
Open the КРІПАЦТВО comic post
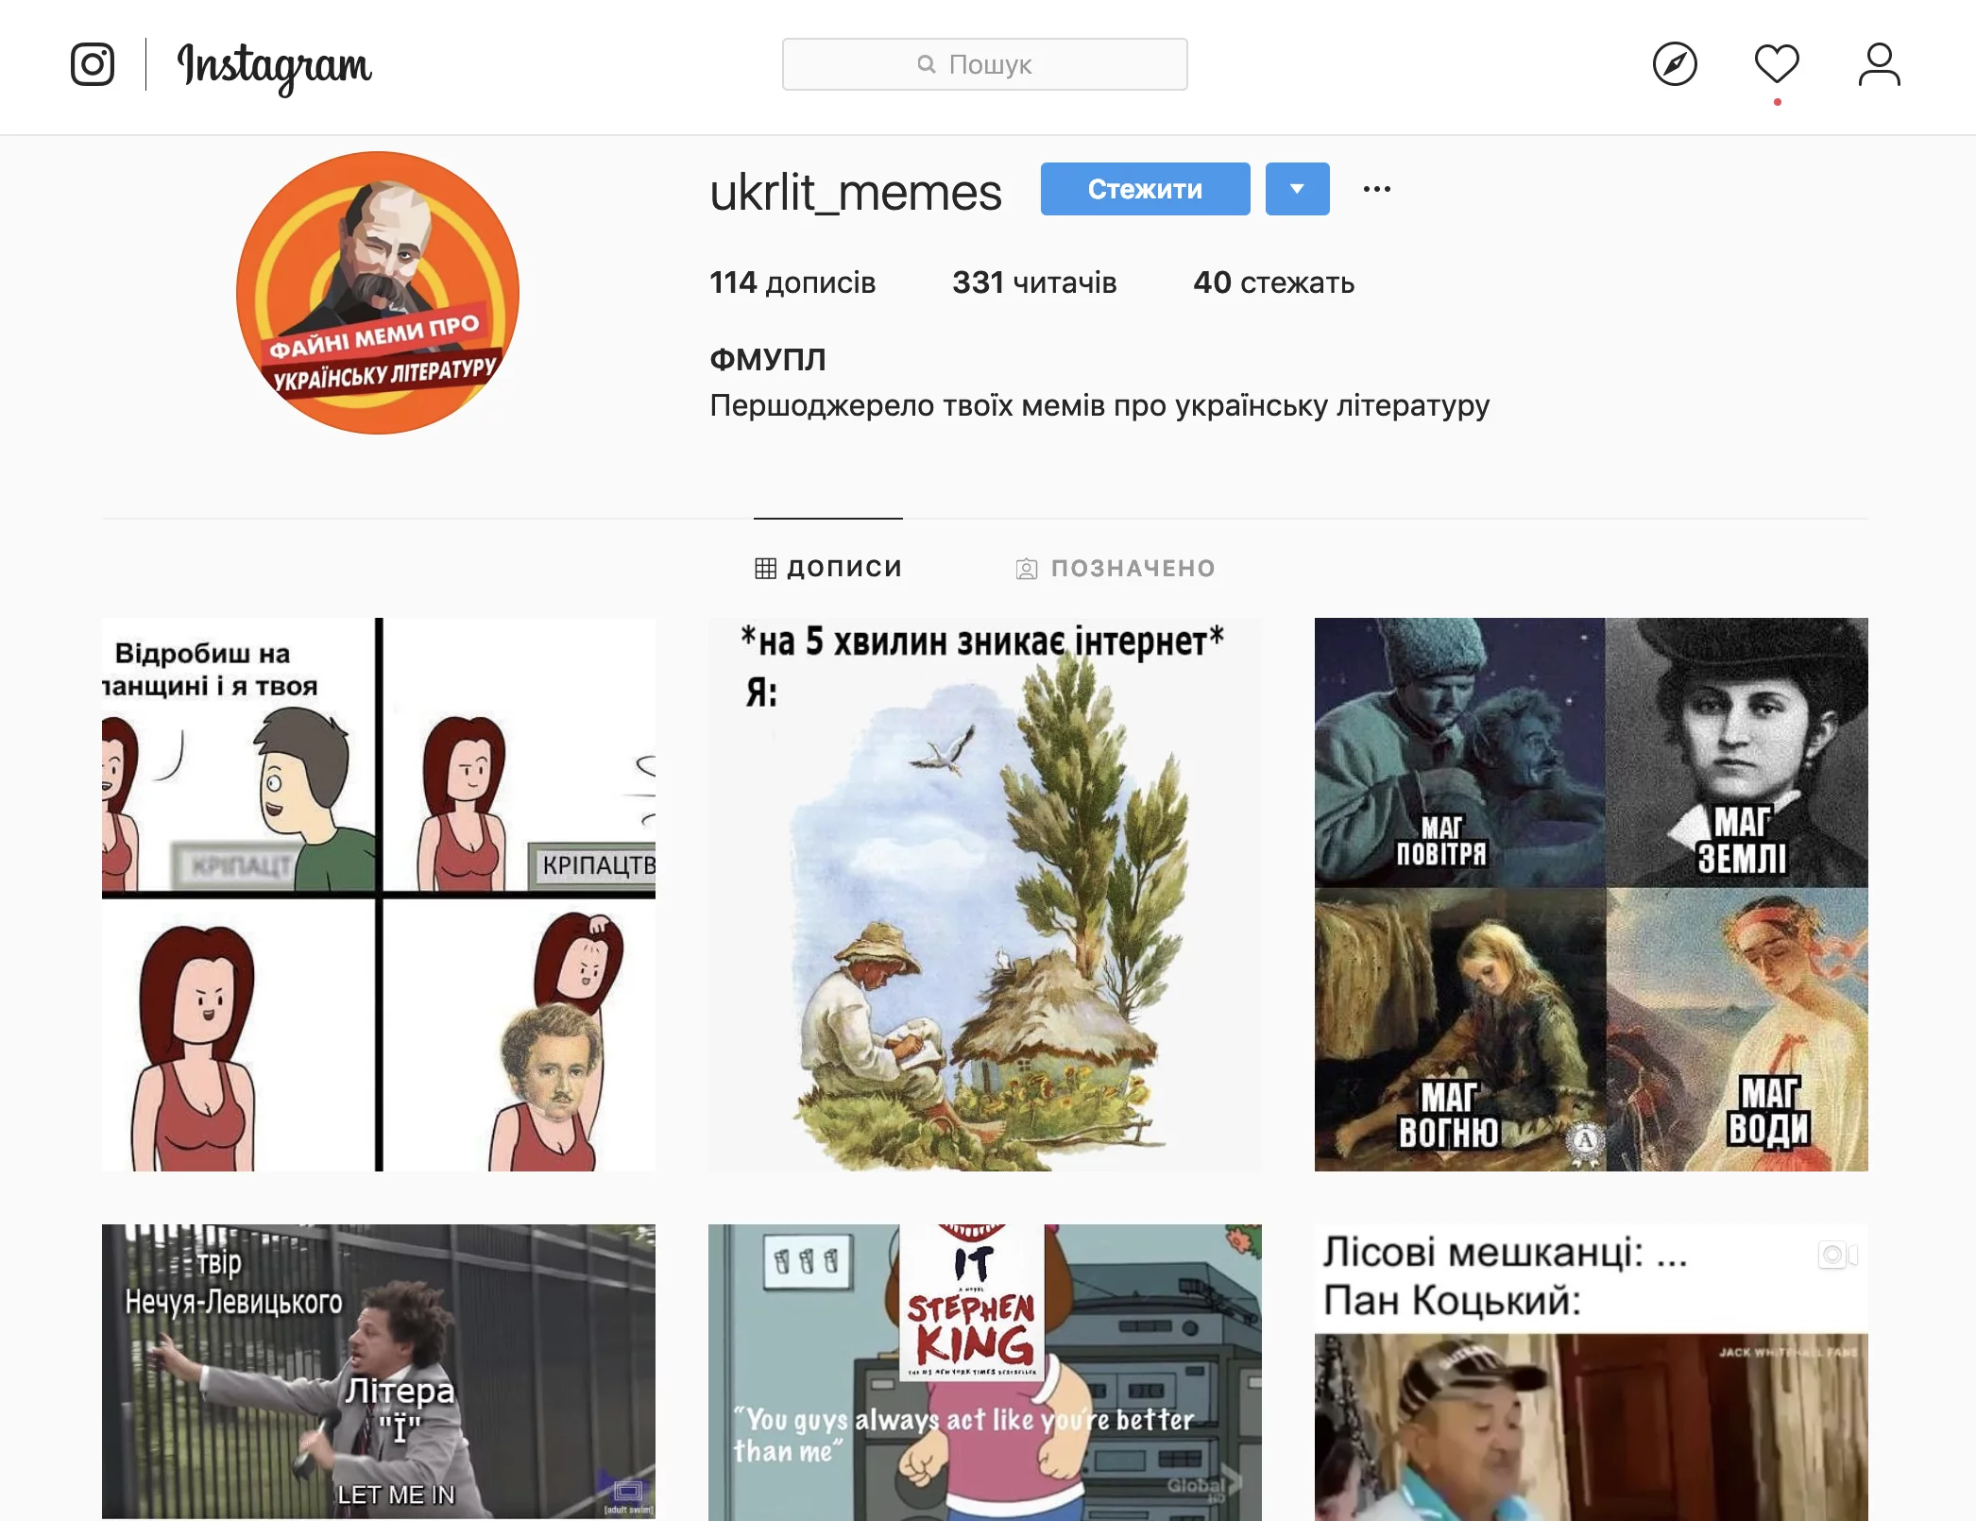tap(378, 894)
